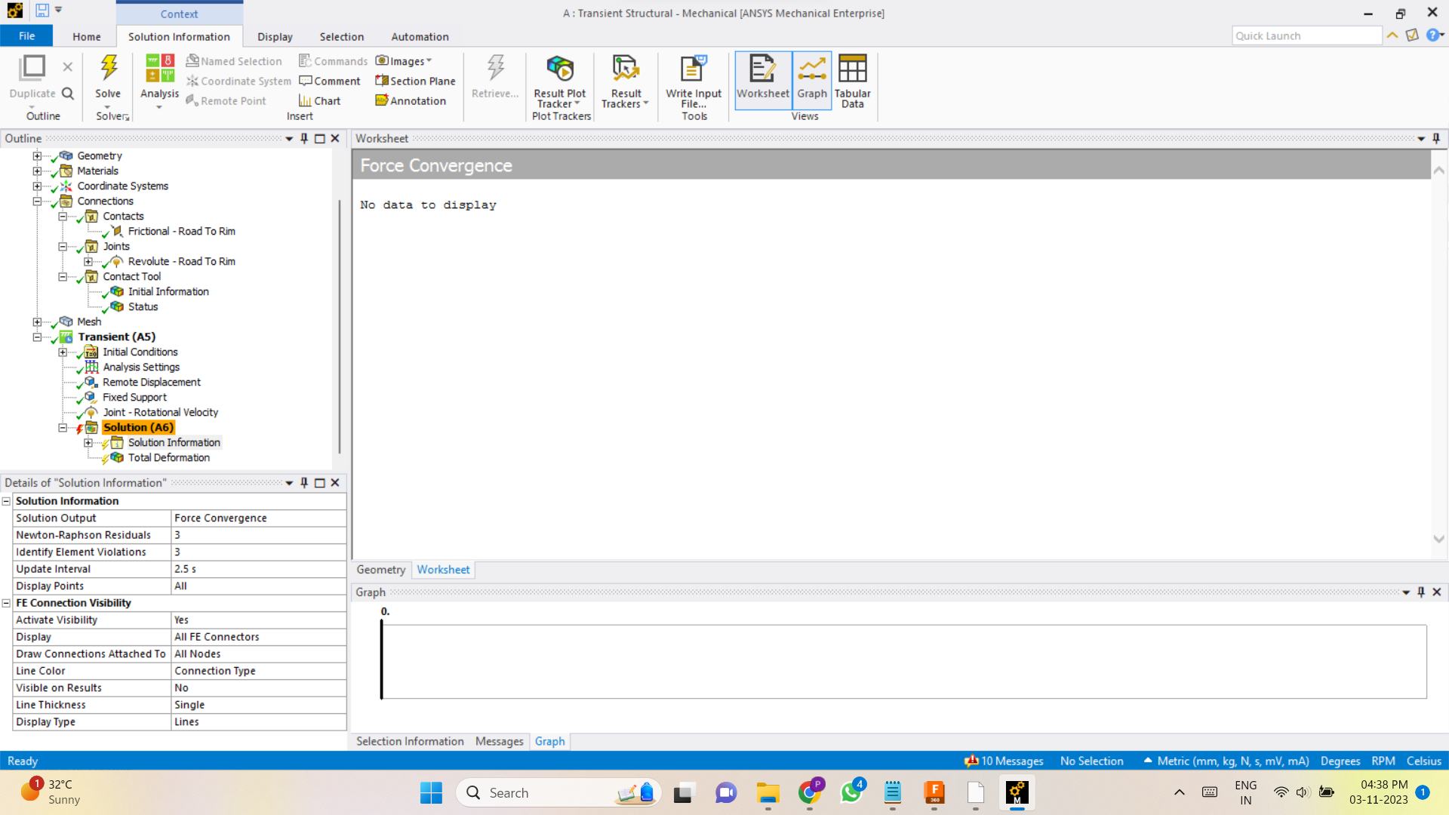Image resolution: width=1449 pixels, height=815 pixels.
Task: Click the Update Interval value 2.5 s
Action: pyautogui.click(x=258, y=569)
